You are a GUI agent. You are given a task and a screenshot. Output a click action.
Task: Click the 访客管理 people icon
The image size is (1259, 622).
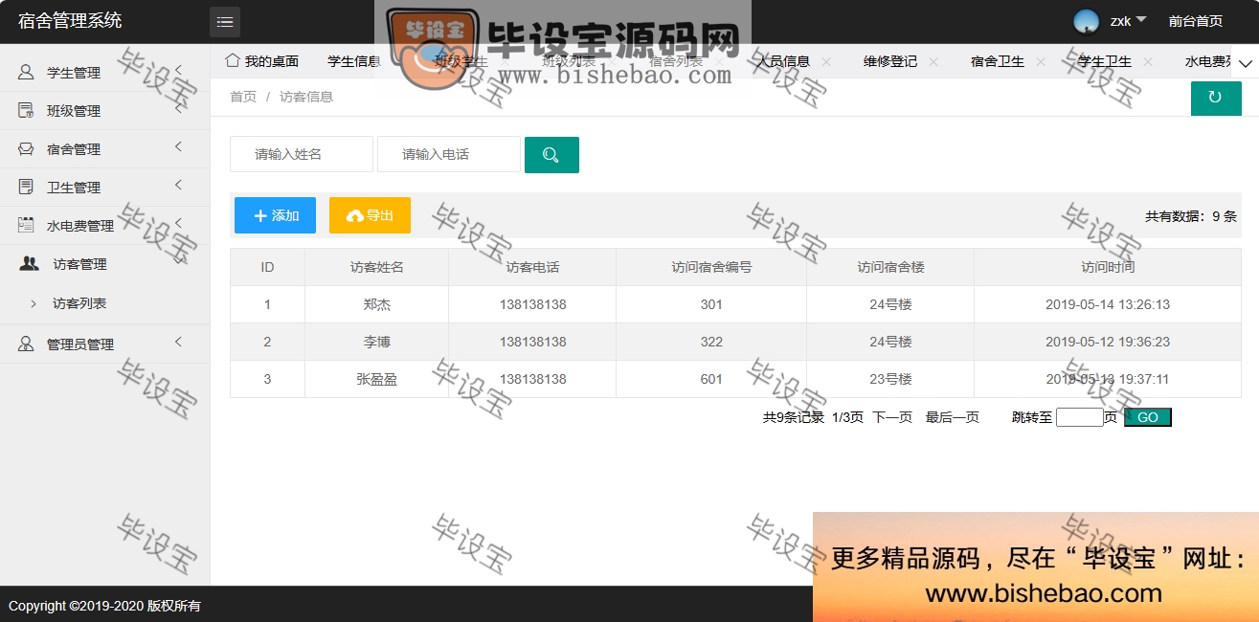pyautogui.click(x=30, y=263)
